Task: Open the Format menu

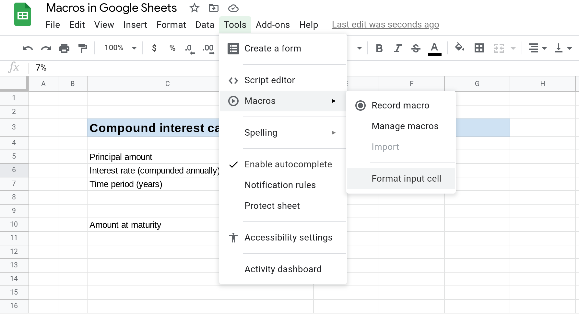Action: coord(171,25)
